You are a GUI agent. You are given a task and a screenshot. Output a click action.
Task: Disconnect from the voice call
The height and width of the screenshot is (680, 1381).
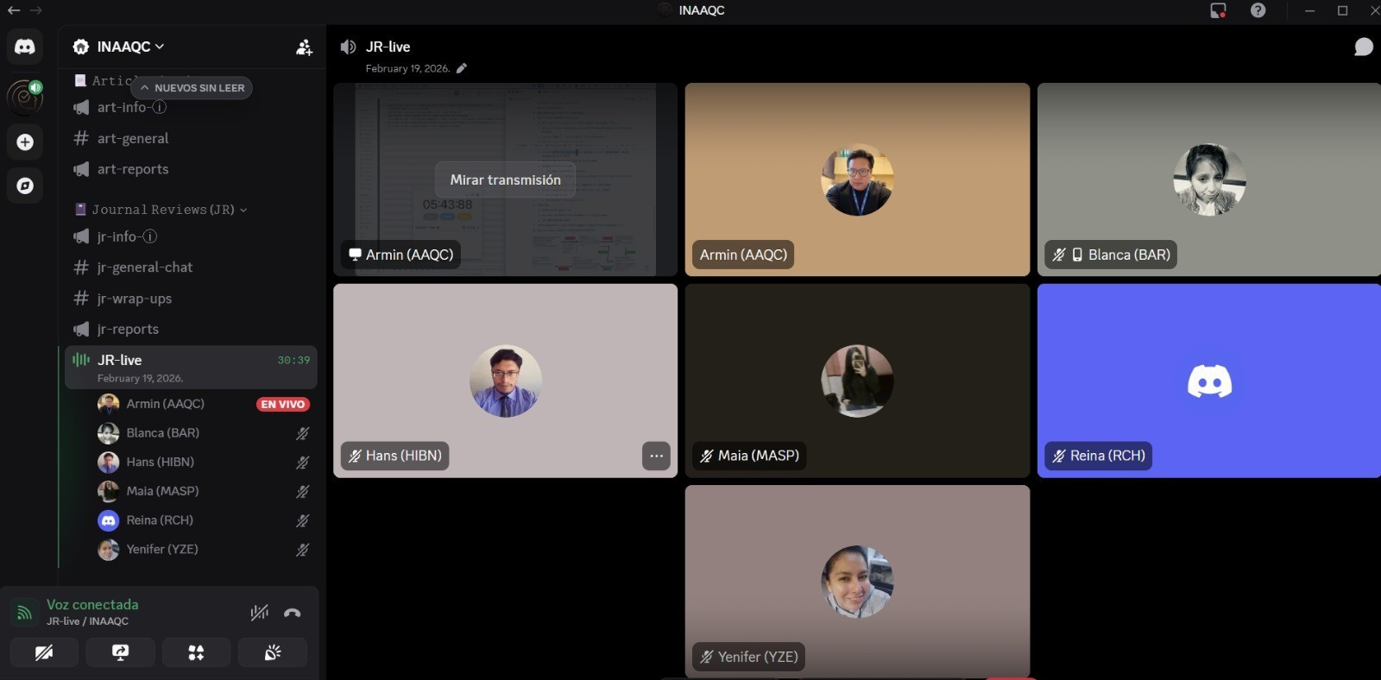click(293, 613)
